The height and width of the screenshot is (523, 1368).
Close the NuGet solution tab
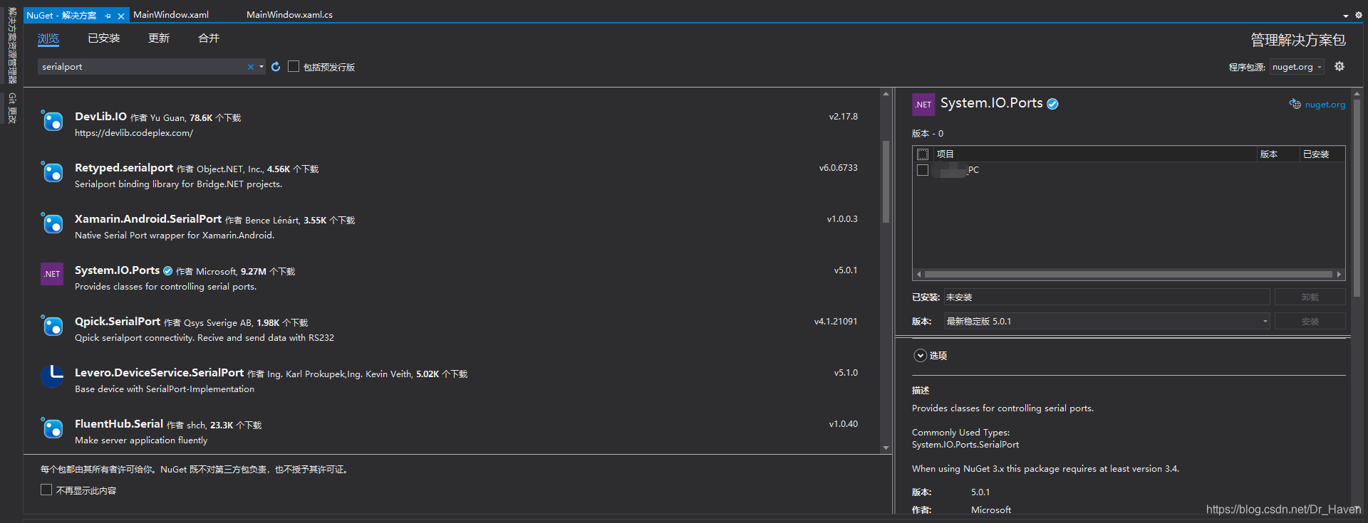(x=121, y=16)
